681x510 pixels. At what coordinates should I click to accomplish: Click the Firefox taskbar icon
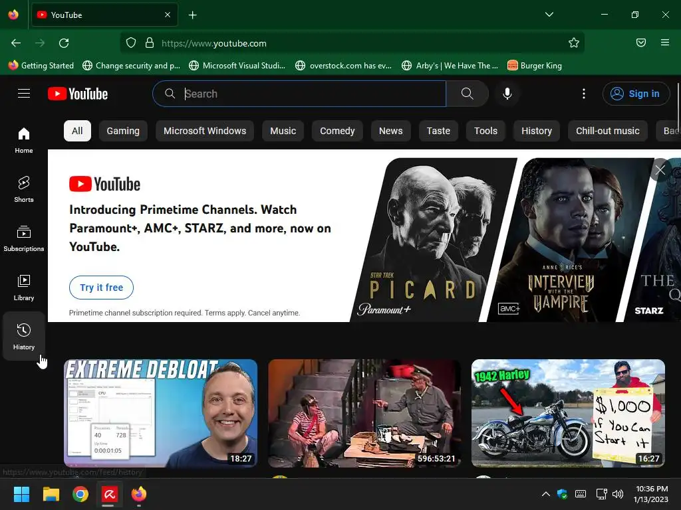tap(139, 494)
